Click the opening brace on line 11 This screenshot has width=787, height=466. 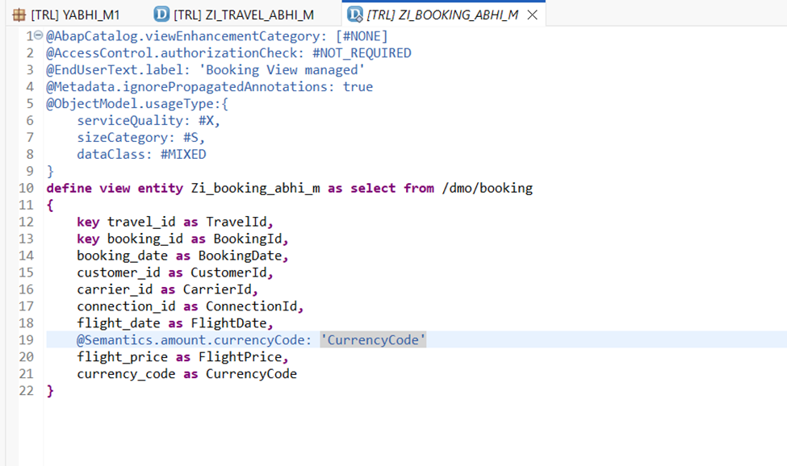50,205
